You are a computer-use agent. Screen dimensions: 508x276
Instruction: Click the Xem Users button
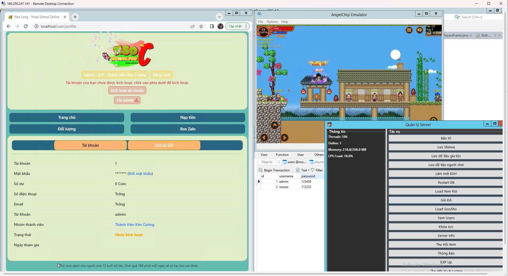(x=446, y=218)
